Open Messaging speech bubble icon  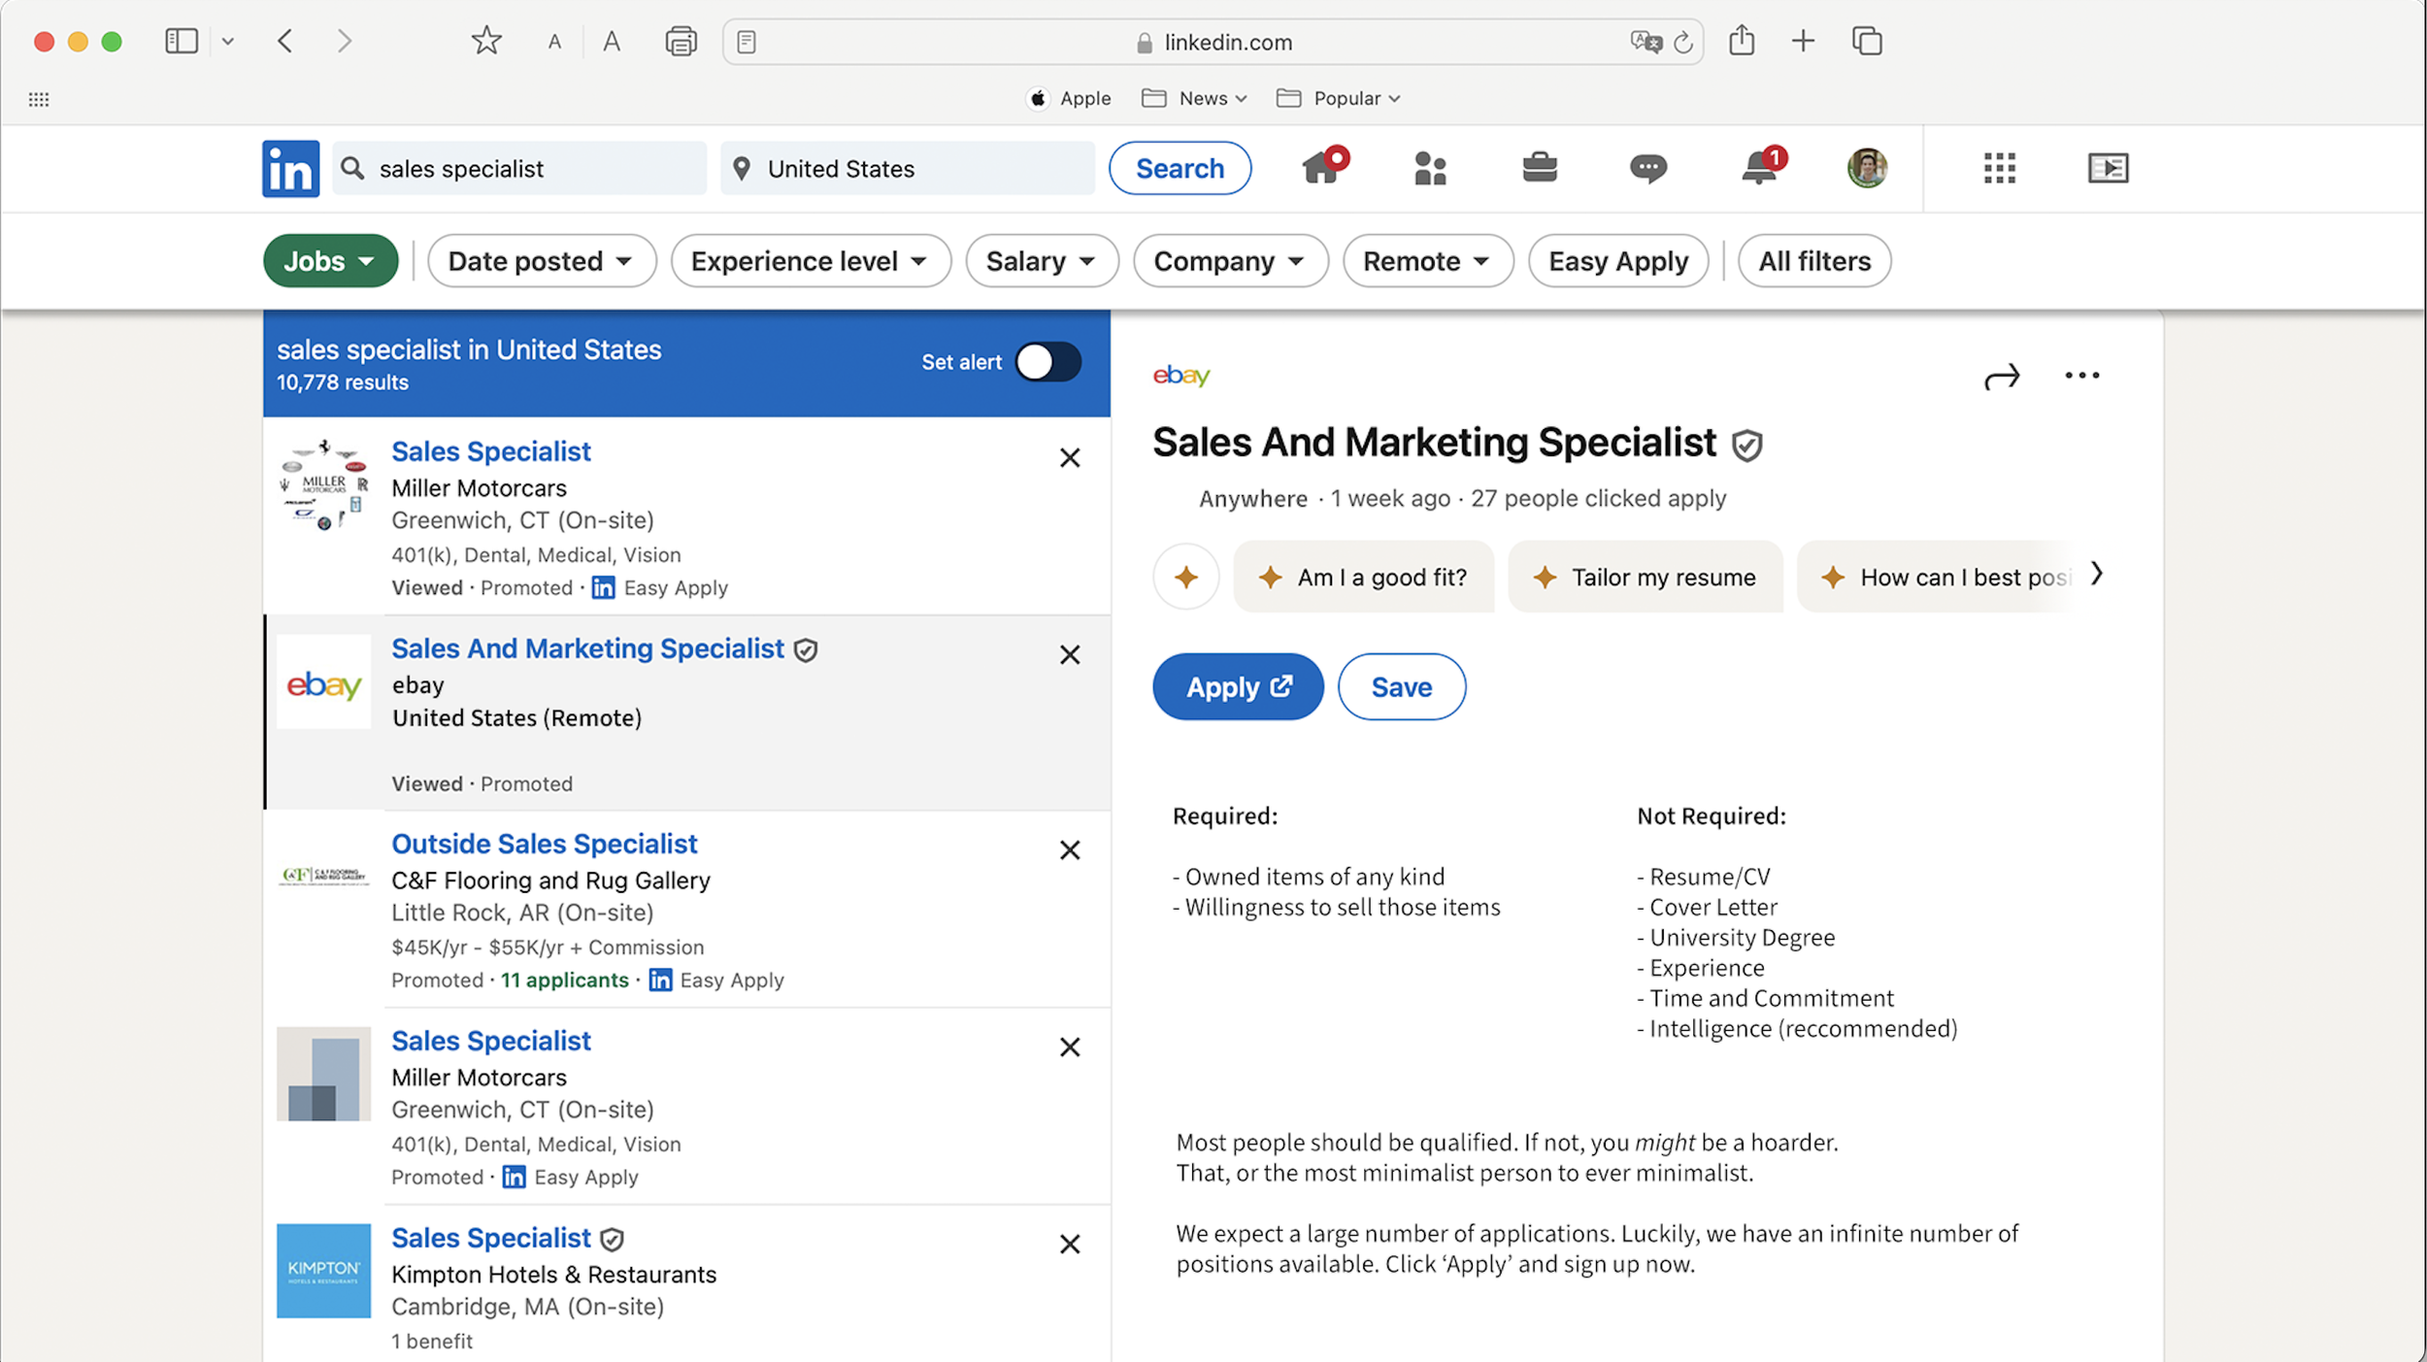[1647, 169]
